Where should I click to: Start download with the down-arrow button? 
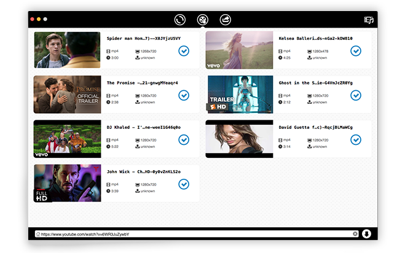[366, 234]
